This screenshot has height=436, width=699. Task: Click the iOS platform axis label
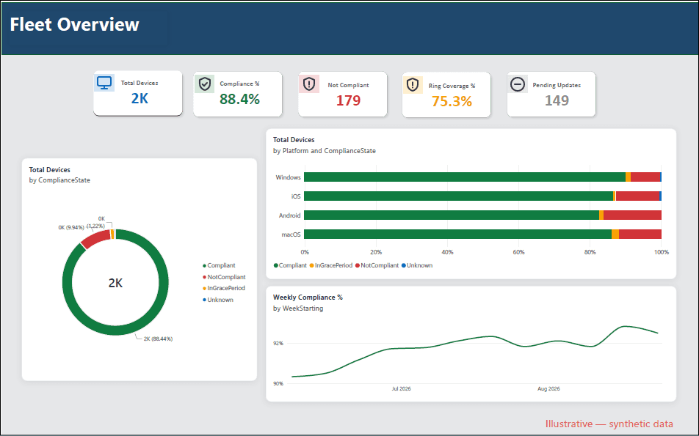296,196
